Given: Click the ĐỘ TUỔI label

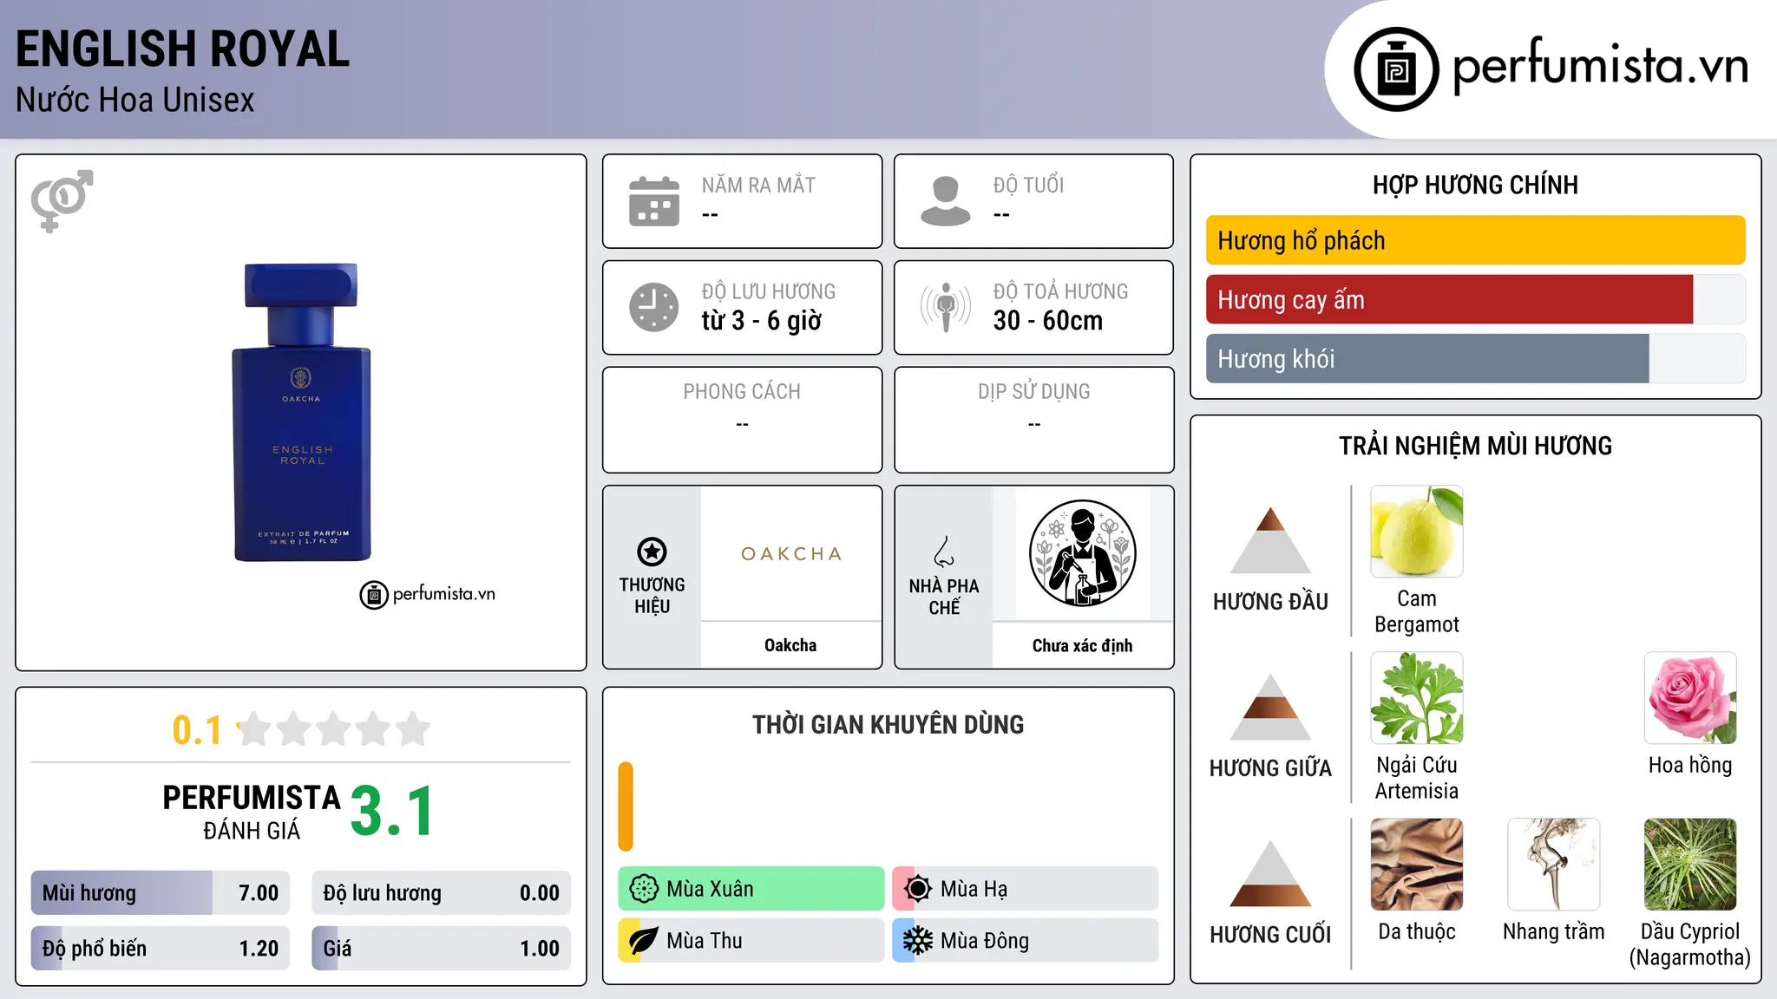Looking at the screenshot, I should pyautogui.click(x=1028, y=185).
